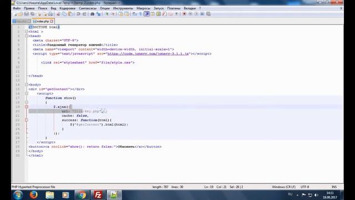The width and height of the screenshot is (355, 200).
Task: Click the Monitoring eye toolbar icon
Action: click(x=176, y=14)
